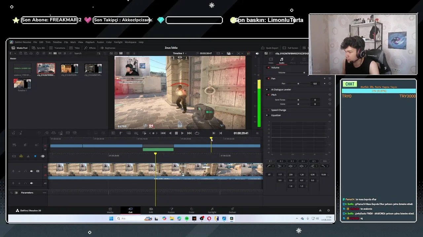Toggle the timeline eye visibility icon
Screen dimensions: 423x237
(42, 156)
